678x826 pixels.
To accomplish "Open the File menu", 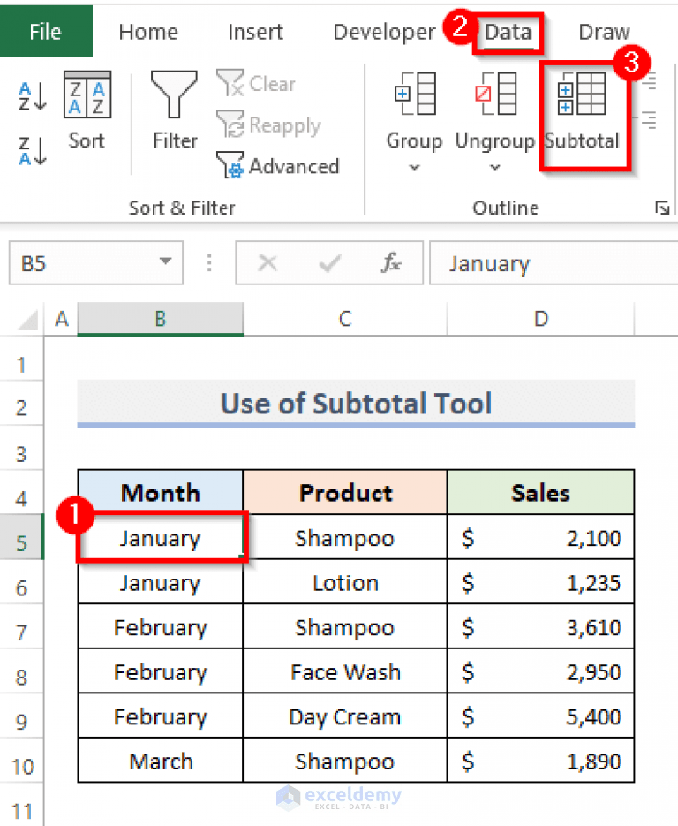I will pos(46,31).
